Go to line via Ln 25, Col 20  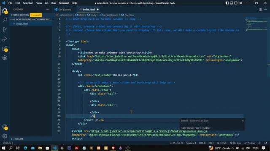[x=176, y=143]
